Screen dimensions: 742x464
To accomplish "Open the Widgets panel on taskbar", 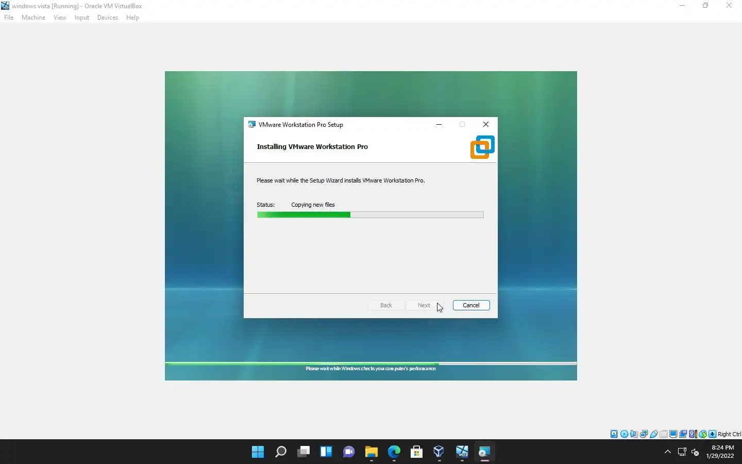I will 326,452.
